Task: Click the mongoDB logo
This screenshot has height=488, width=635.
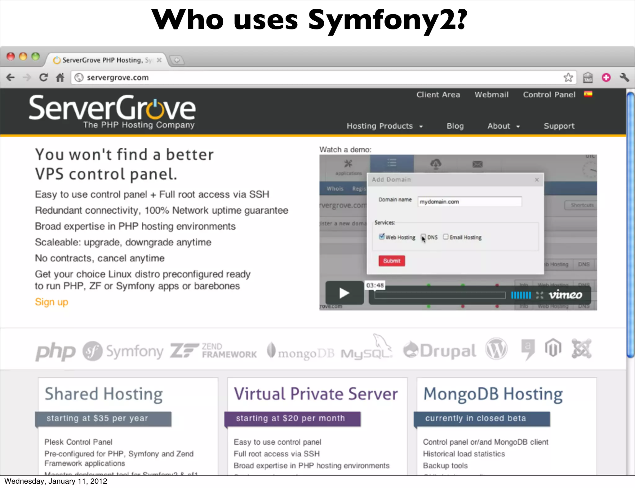Action: 300,352
